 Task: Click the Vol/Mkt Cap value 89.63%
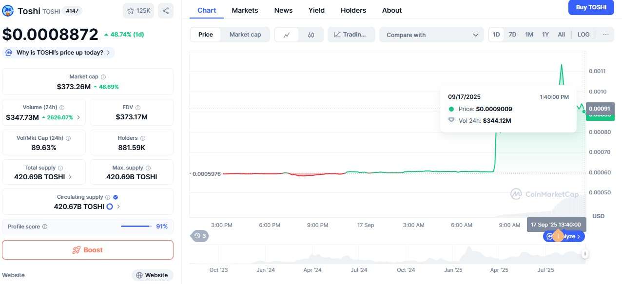(44, 148)
